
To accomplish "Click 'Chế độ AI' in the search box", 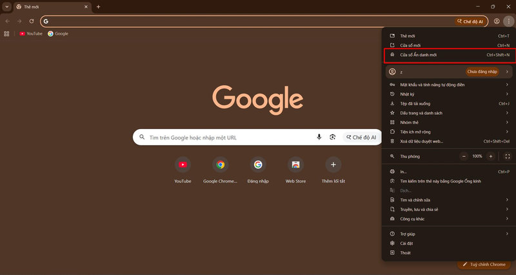I will point(361,137).
